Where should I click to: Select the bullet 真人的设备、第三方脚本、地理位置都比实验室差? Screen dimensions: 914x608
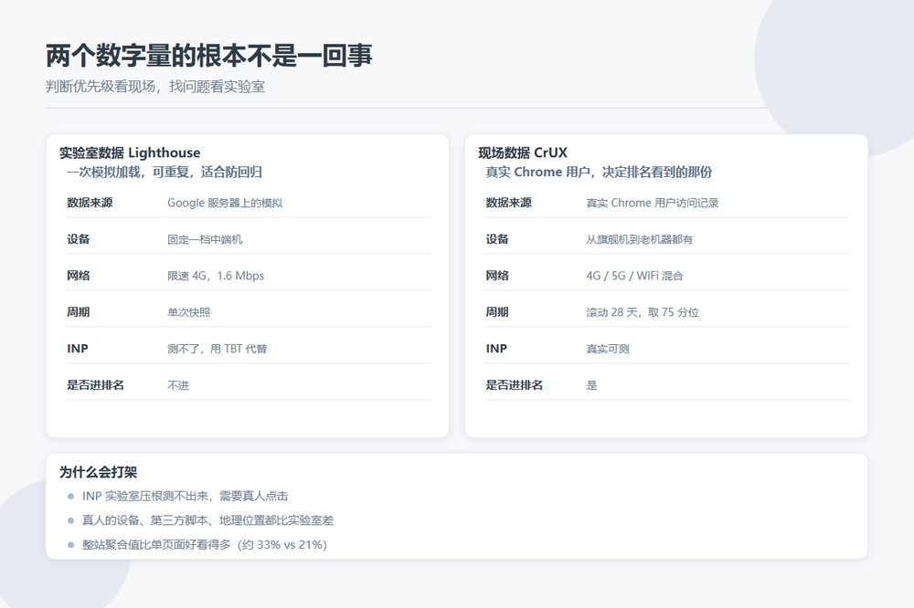point(207,520)
